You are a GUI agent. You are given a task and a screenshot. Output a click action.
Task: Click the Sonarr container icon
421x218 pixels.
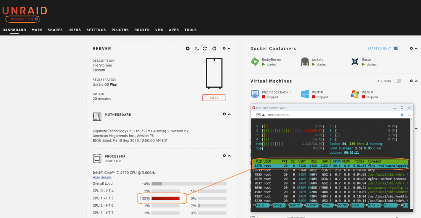tap(354, 62)
